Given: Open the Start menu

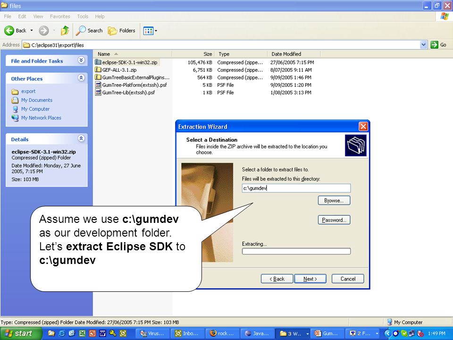Looking at the screenshot, I should pos(21,333).
